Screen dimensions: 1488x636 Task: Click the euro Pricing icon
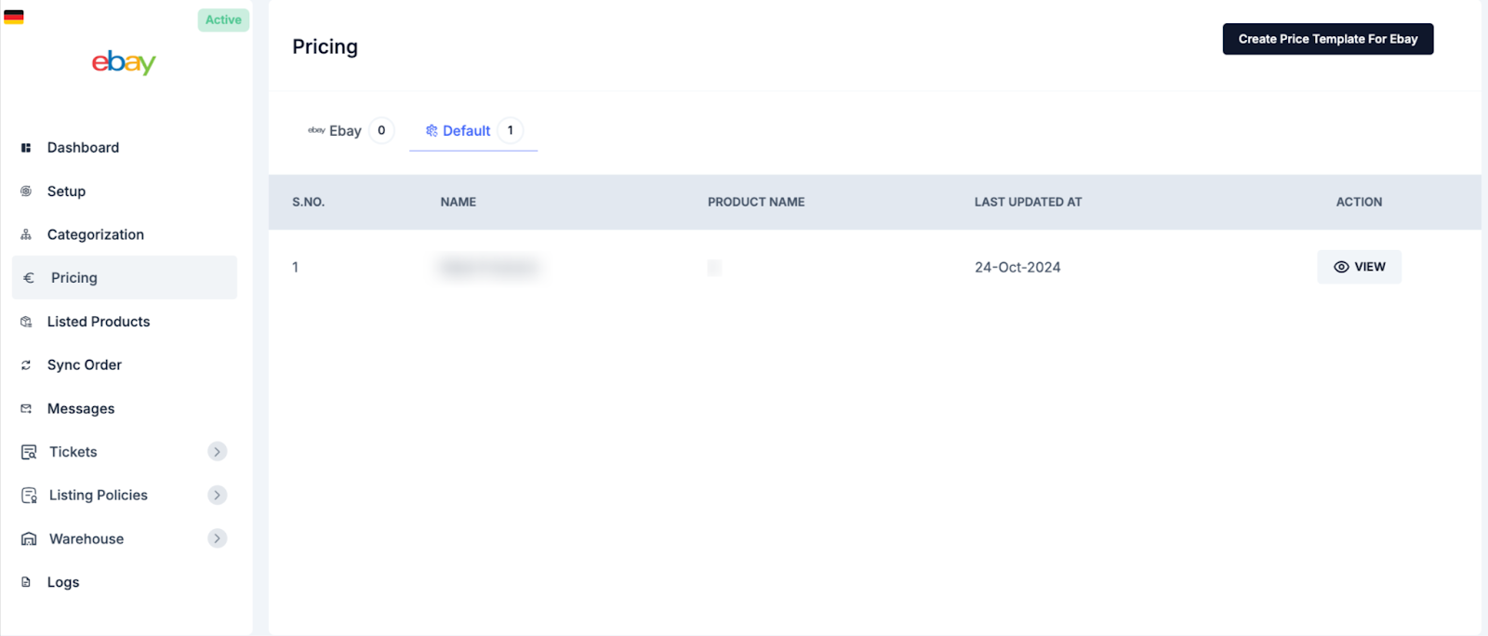[x=29, y=277]
